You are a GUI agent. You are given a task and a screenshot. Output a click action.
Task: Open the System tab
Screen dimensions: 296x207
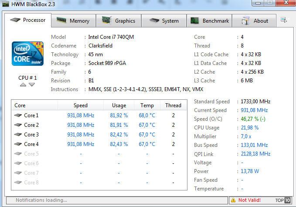point(164,21)
